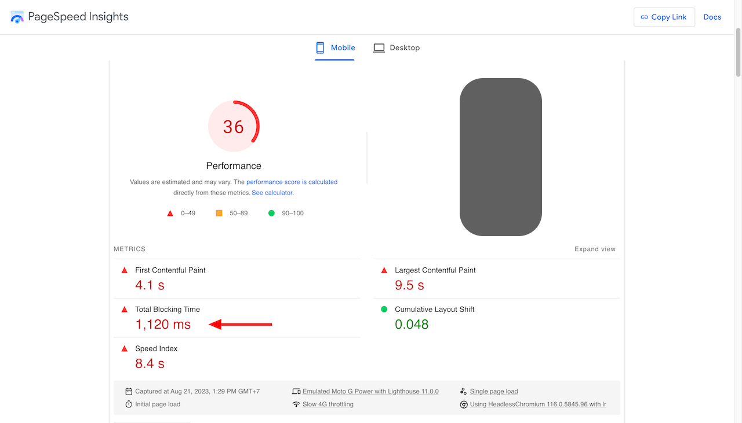The height and width of the screenshot is (423, 742).
Task: Click the performance score gauge showing 36
Action: pos(234,126)
